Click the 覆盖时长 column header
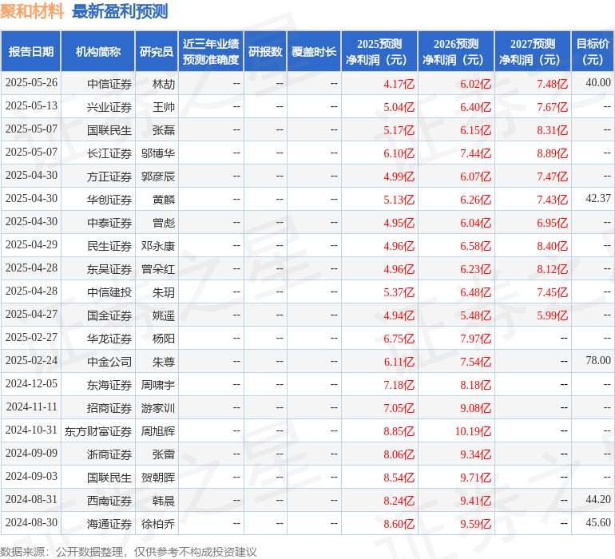The image size is (615, 559). [x=314, y=51]
